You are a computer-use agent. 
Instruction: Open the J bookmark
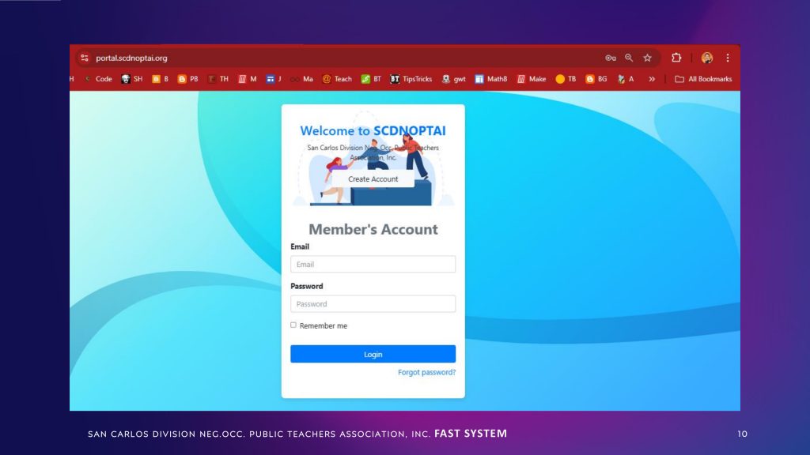[x=274, y=79]
